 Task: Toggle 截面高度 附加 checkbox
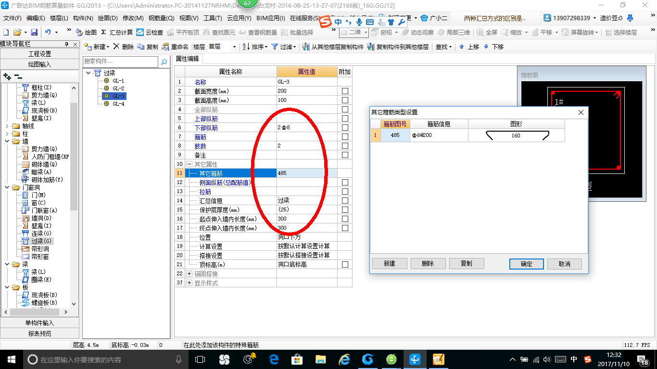click(x=345, y=100)
